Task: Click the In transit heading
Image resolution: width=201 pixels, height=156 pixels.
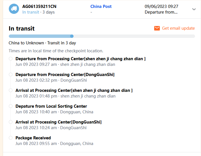Action: pyautogui.click(x=22, y=28)
